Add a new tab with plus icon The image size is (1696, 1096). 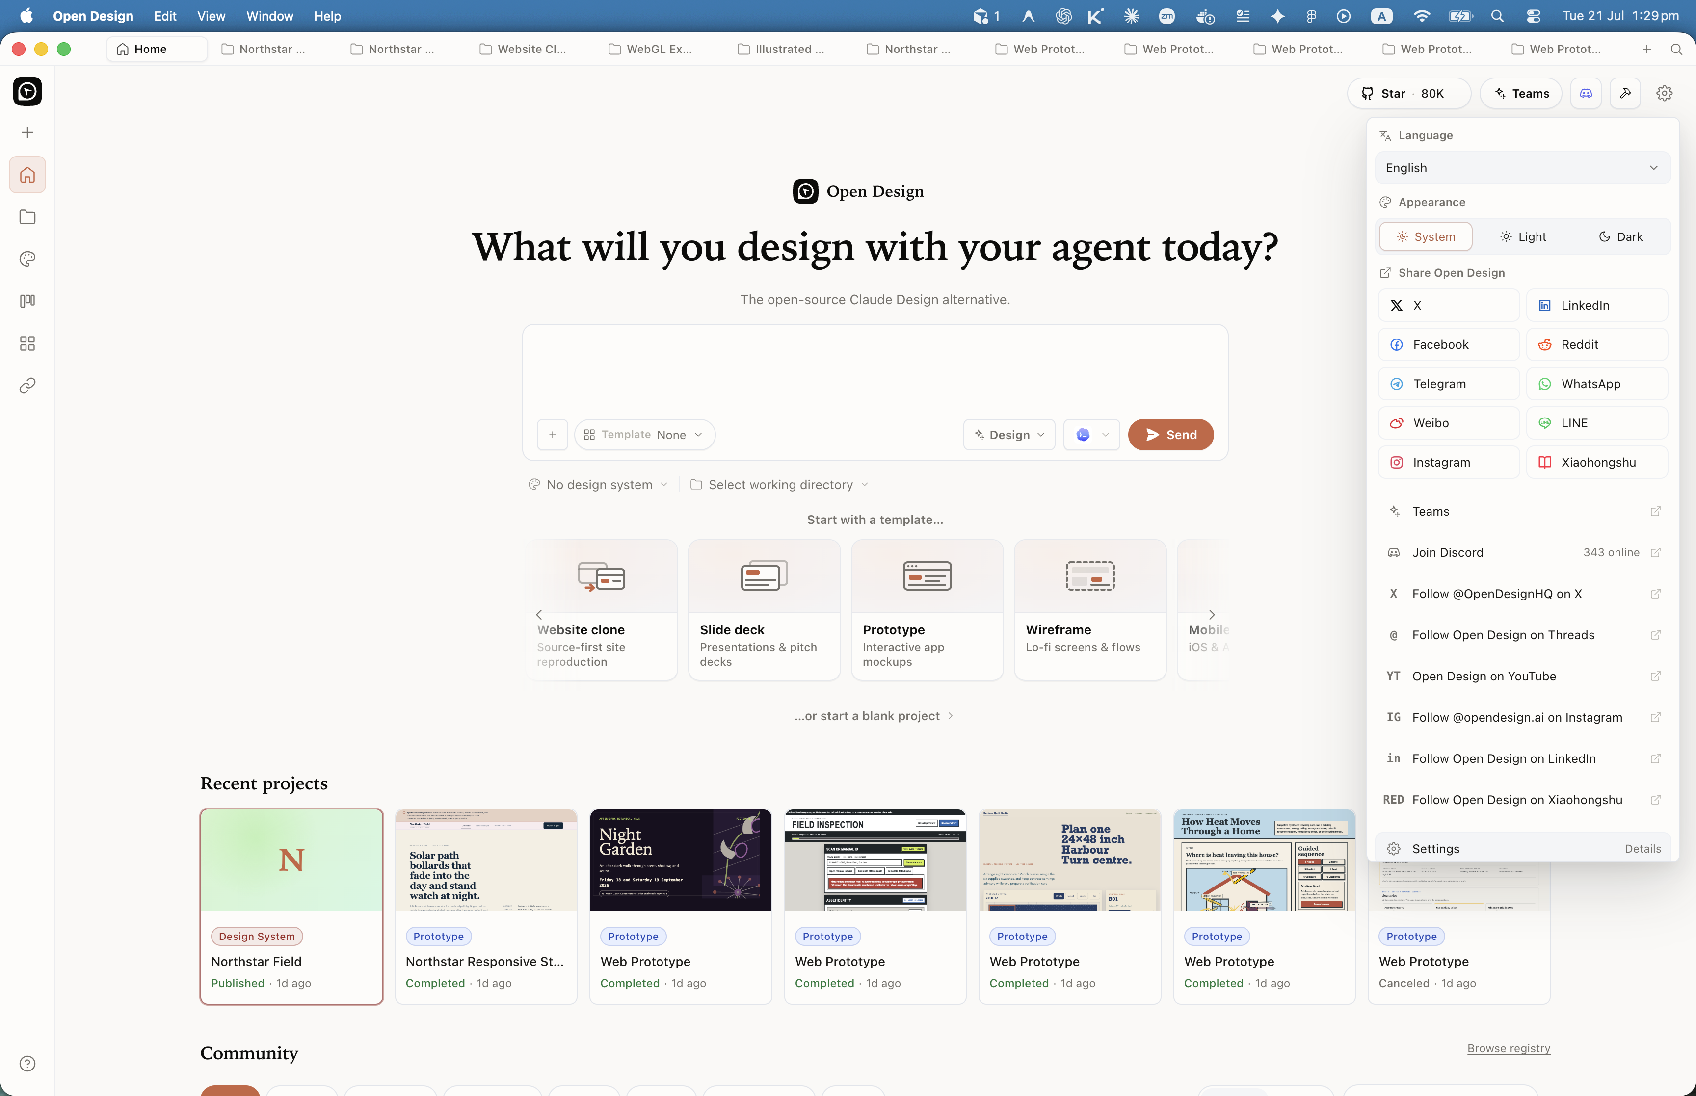click(1647, 49)
